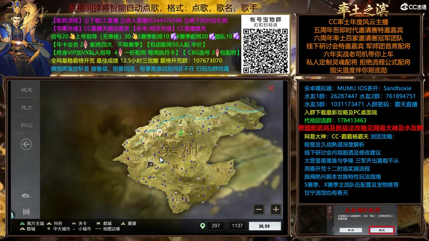Click the CC率土年度风云主播 line
Viewport: 429px width, 241px height.
click(358, 22)
